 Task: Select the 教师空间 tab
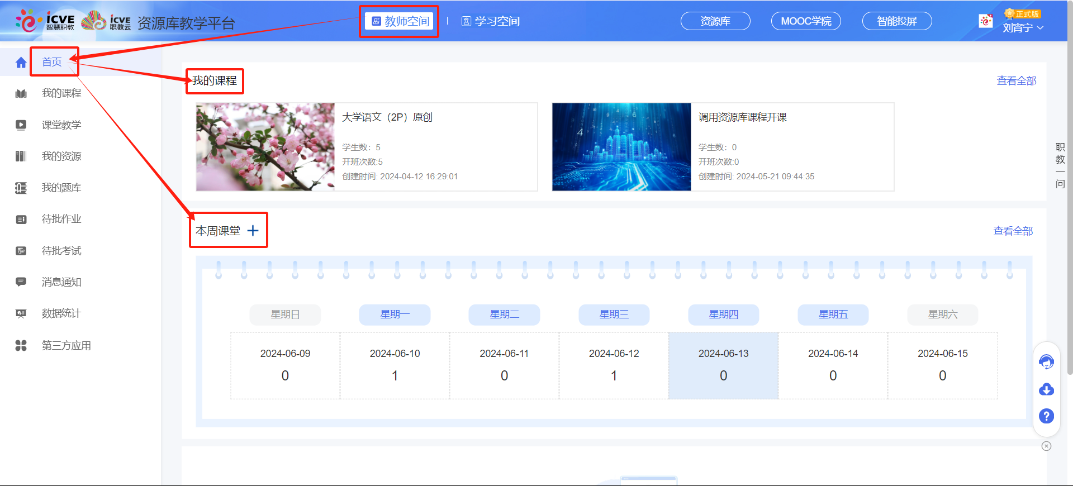coord(401,21)
